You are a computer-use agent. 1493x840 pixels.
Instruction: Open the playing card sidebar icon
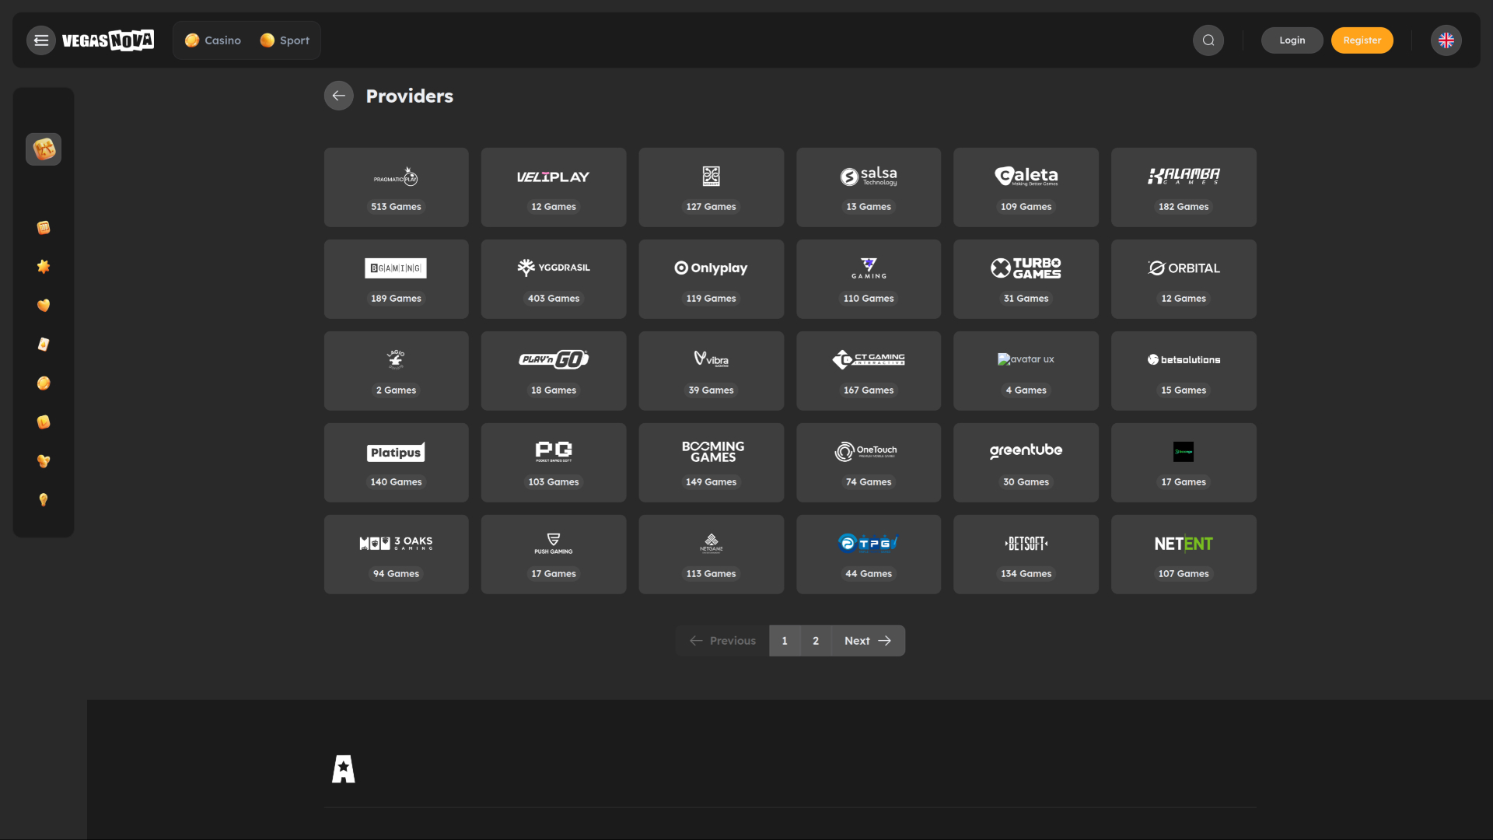(44, 345)
